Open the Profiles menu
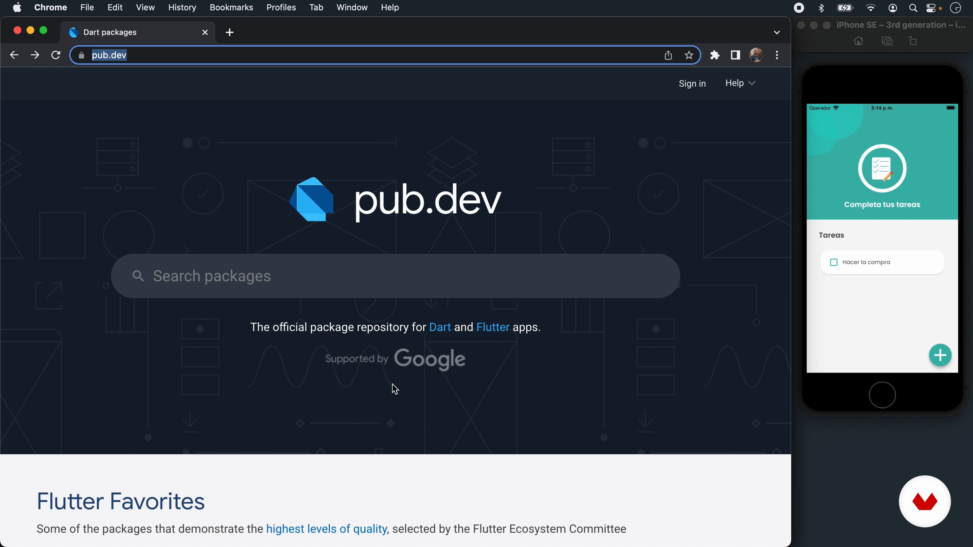Screen dimensions: 973x547 coord(281,8)
